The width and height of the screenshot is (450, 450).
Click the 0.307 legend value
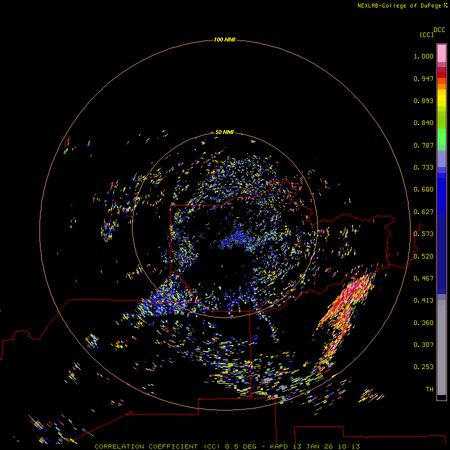coord(423,344)
